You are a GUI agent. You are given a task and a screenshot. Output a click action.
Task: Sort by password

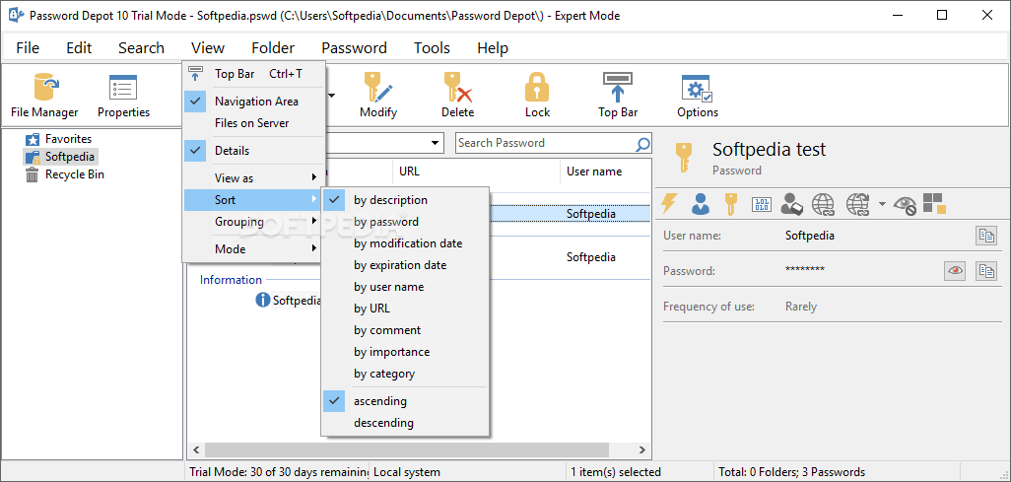(x=405, y=222)
